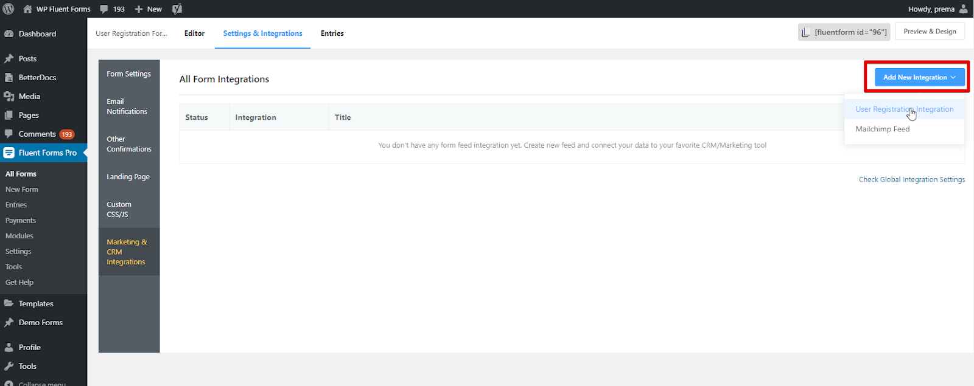974x386 pixels.
Task: Click the Posts pin icon
Action: [9, 59]
